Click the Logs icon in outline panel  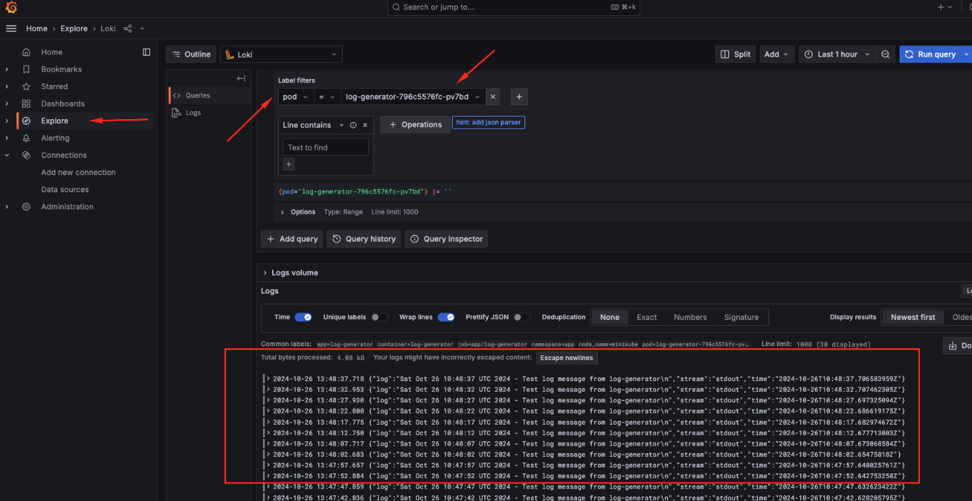(176, 113)
